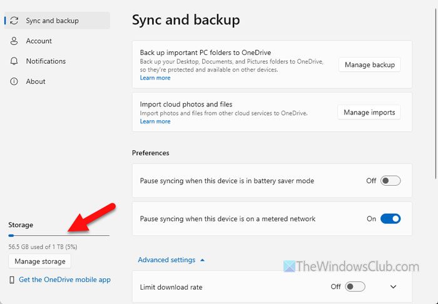438x304 pixels.
Task: Click the Sync and backup circular arrows icon
Action: [x=14, y=21]
